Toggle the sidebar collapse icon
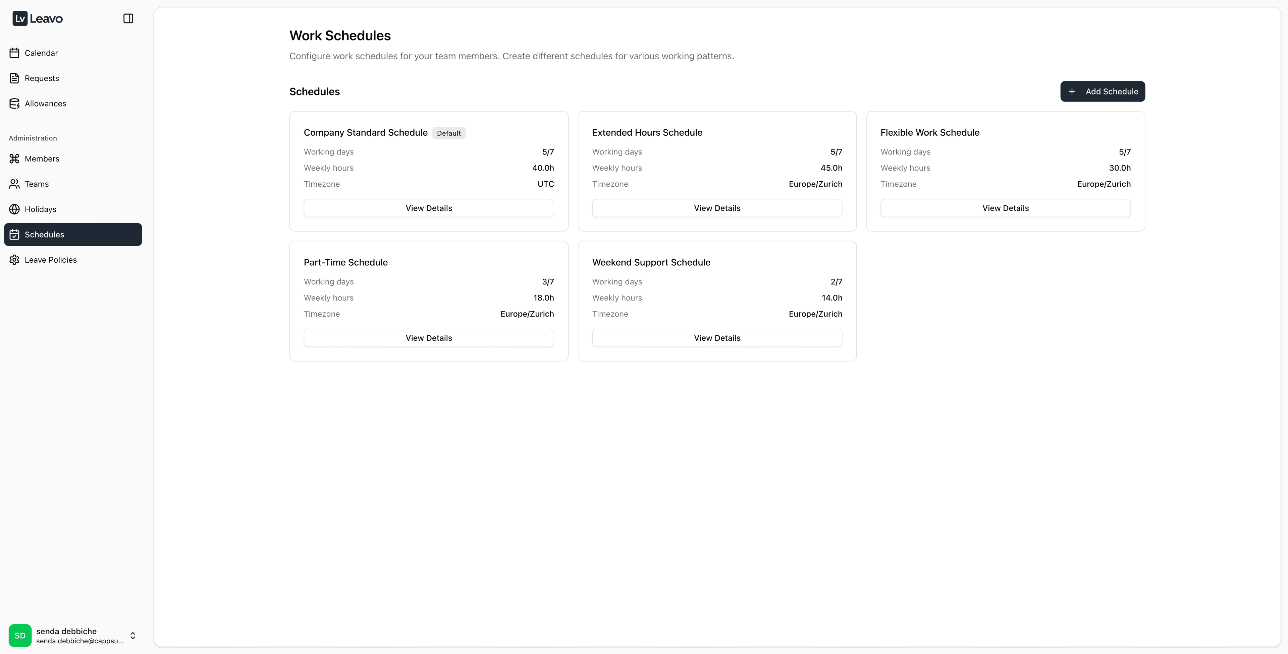The height and width of the screenshot is (654, 1288). [x=128, y=18]
